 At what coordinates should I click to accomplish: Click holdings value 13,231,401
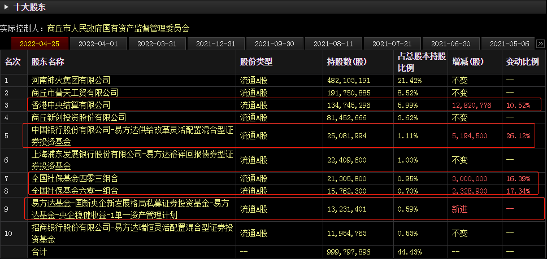(x=347, y=209)
